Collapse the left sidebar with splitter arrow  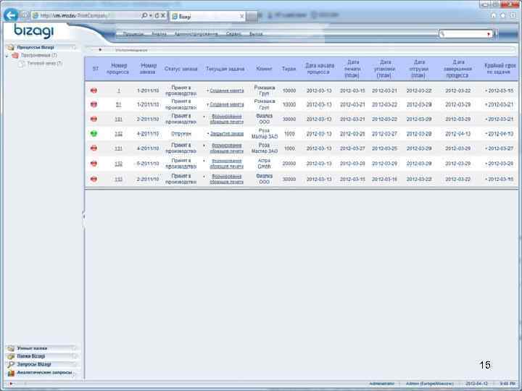click(83, 216)
